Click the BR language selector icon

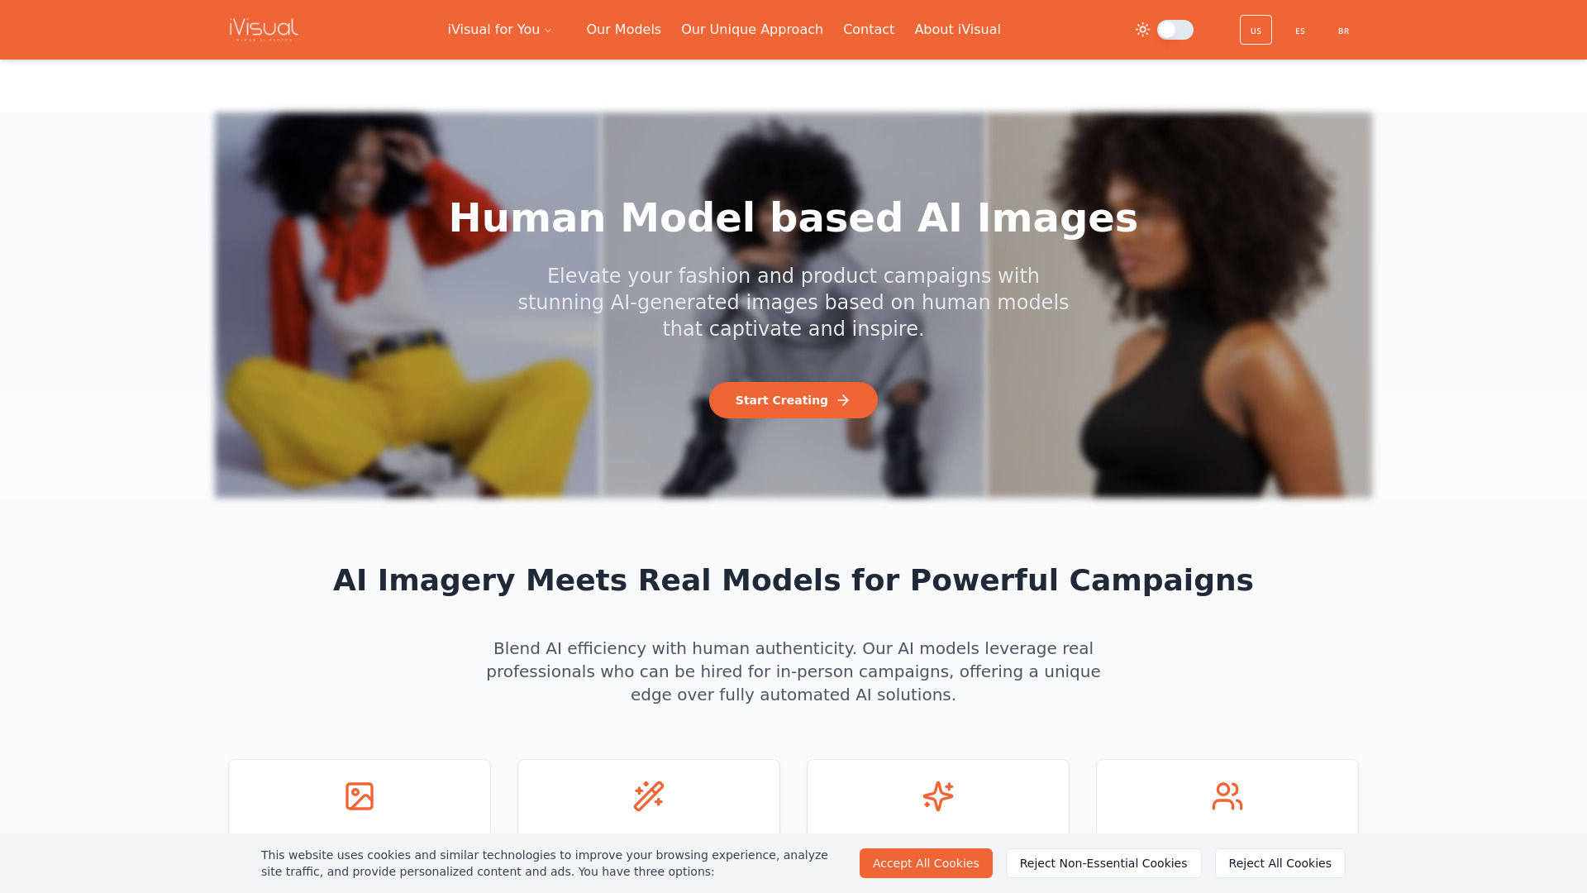click(x=1343, y=30)
